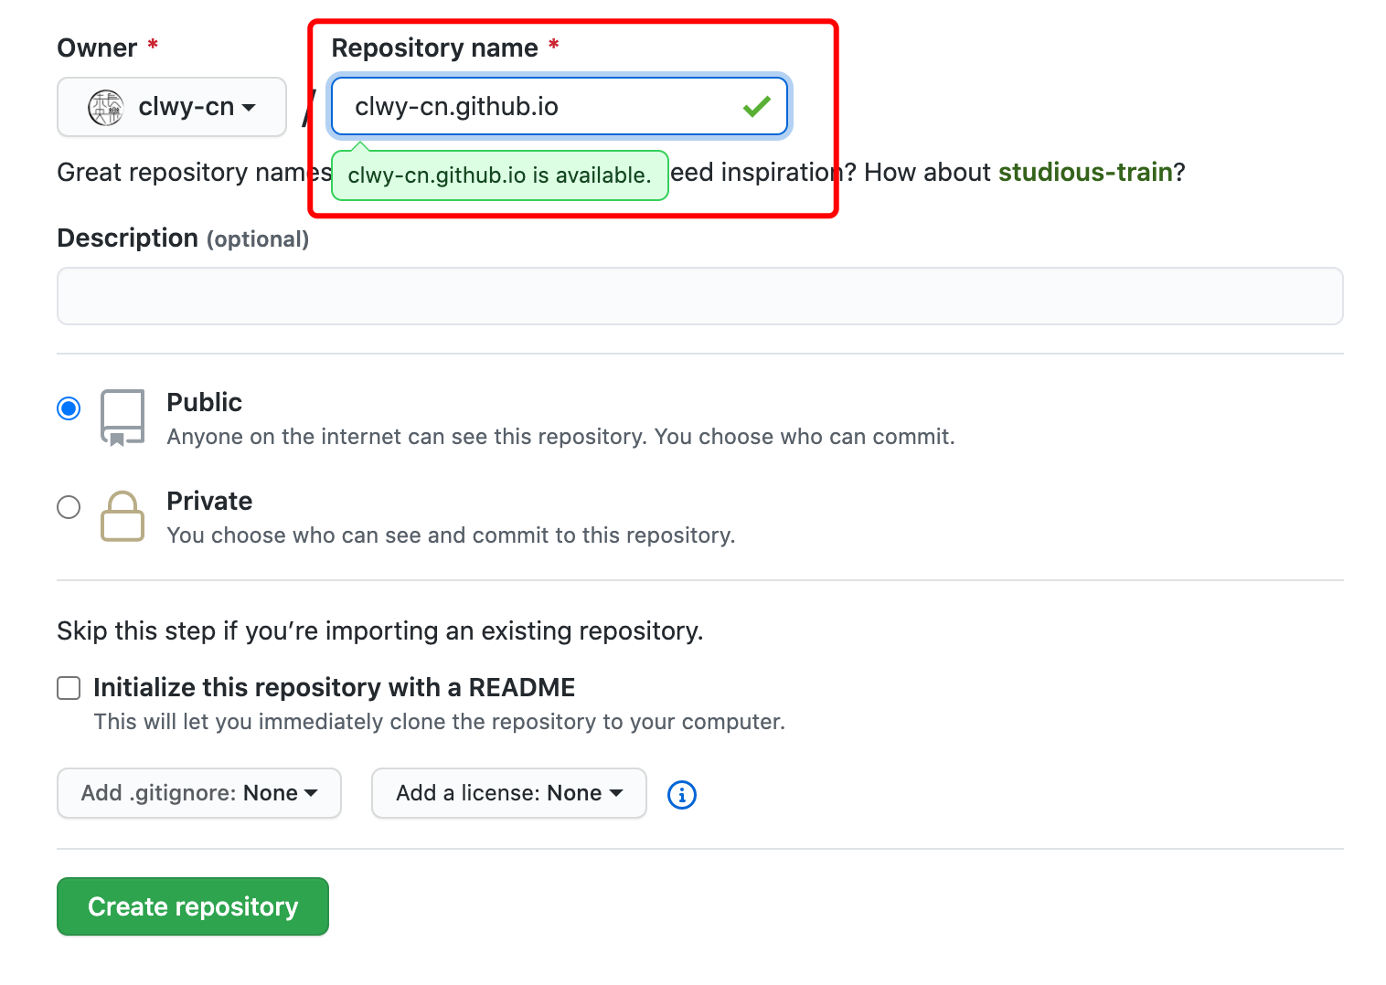Click the Private option label
The width and height of the screenshot is (1386, 985).
coord(209,501)
